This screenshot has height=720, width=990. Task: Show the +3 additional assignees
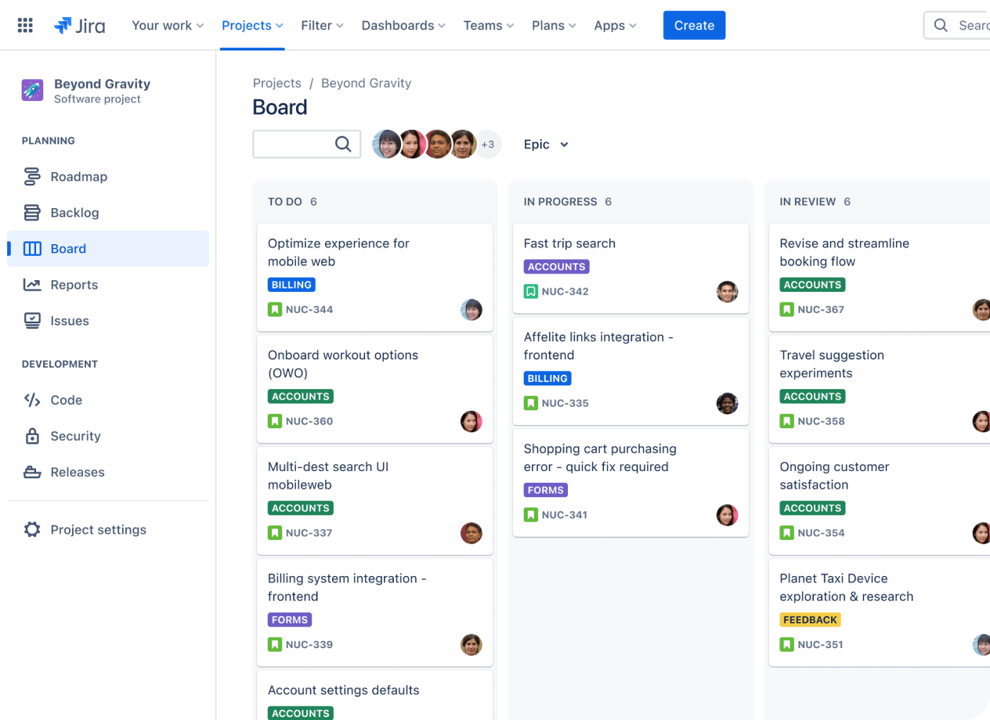[488, 144]
